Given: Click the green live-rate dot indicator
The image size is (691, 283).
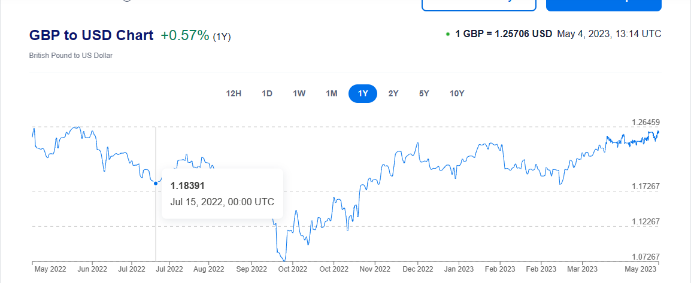Looking at the screenshot, I should [x=447, y=34].
